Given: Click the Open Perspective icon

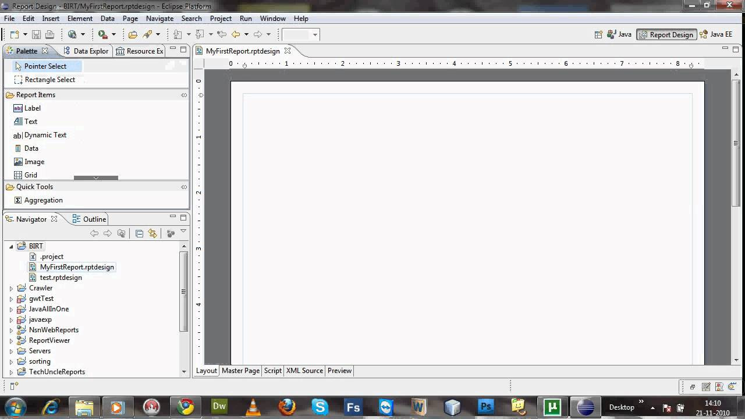Looking at the screenshot, I should pyautogui.click(x=598, y=35).
